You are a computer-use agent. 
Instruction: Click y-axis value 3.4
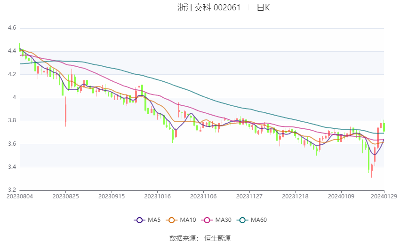[12, 167]
